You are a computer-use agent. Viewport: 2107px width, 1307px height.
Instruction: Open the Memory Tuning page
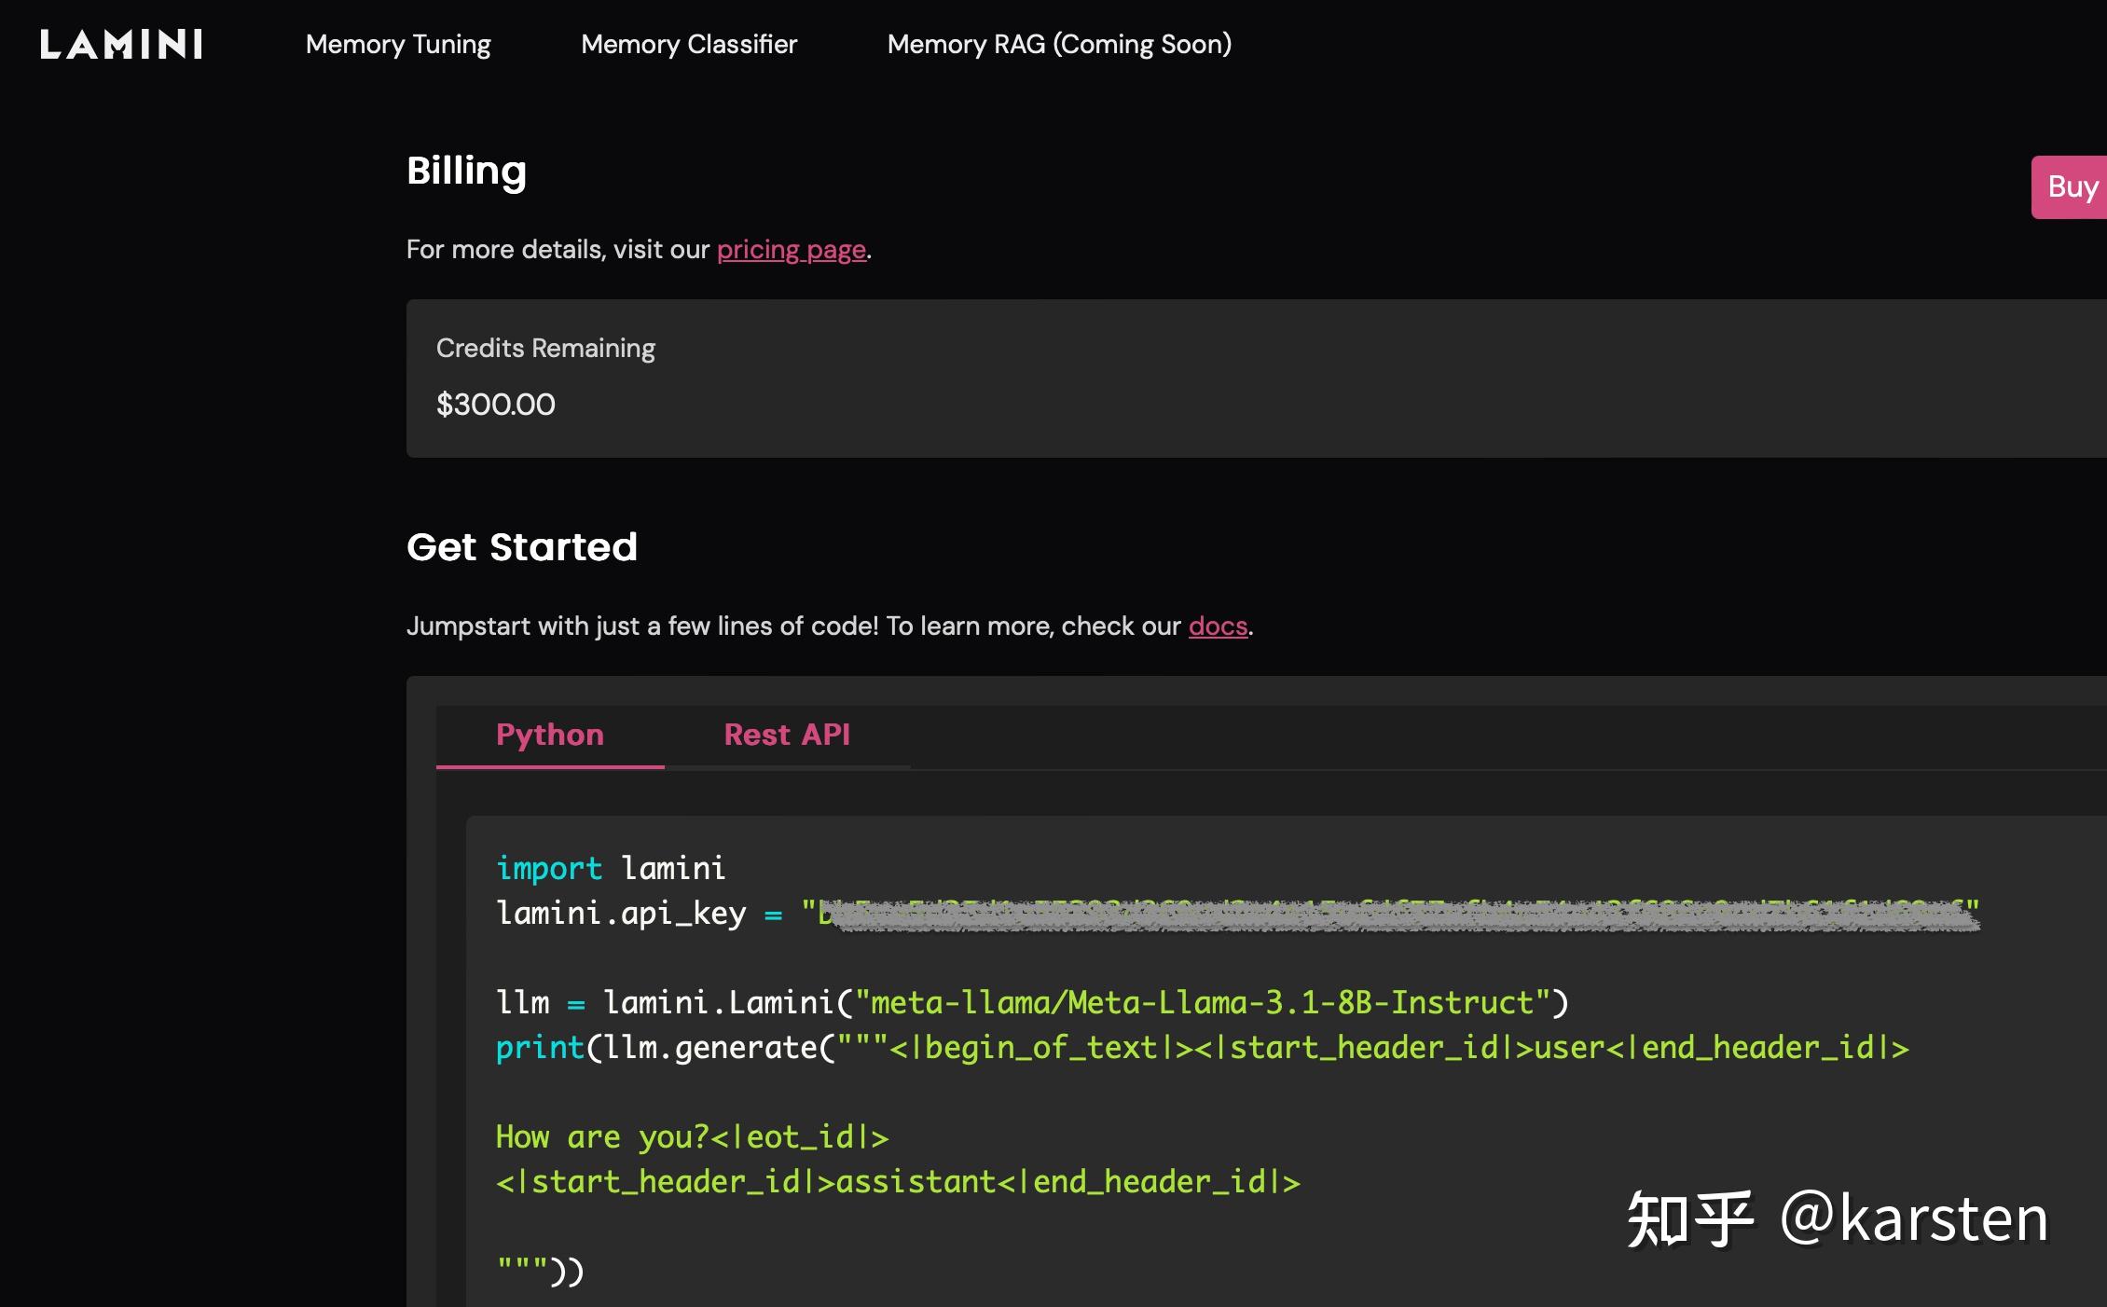coord(398,44)
